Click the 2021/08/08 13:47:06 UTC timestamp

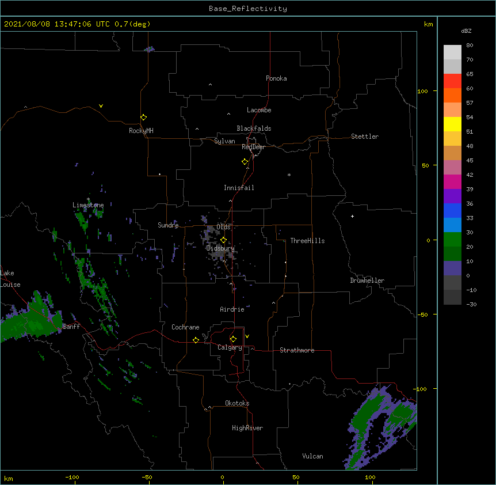pos(57,24)
